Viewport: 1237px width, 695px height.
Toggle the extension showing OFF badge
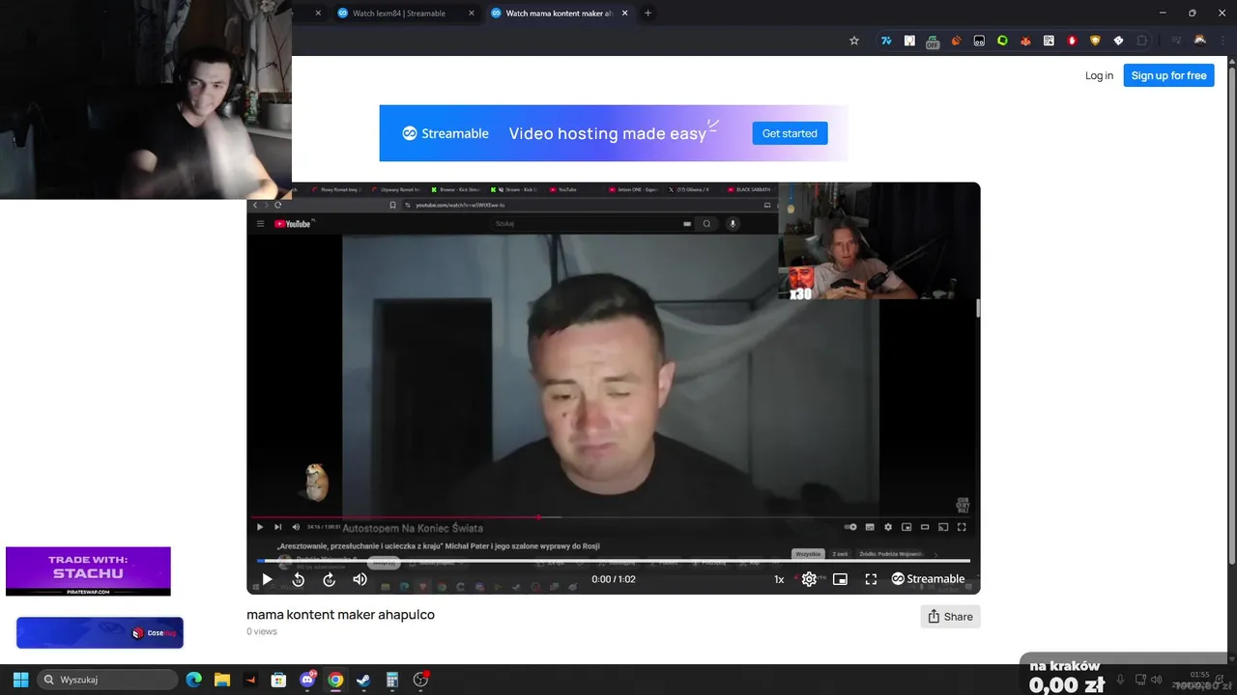(x=933, y=41)
